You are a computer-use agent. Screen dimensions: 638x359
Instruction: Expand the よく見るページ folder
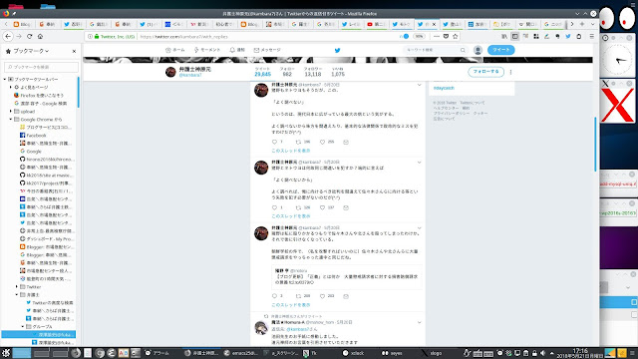coord(11,87)
